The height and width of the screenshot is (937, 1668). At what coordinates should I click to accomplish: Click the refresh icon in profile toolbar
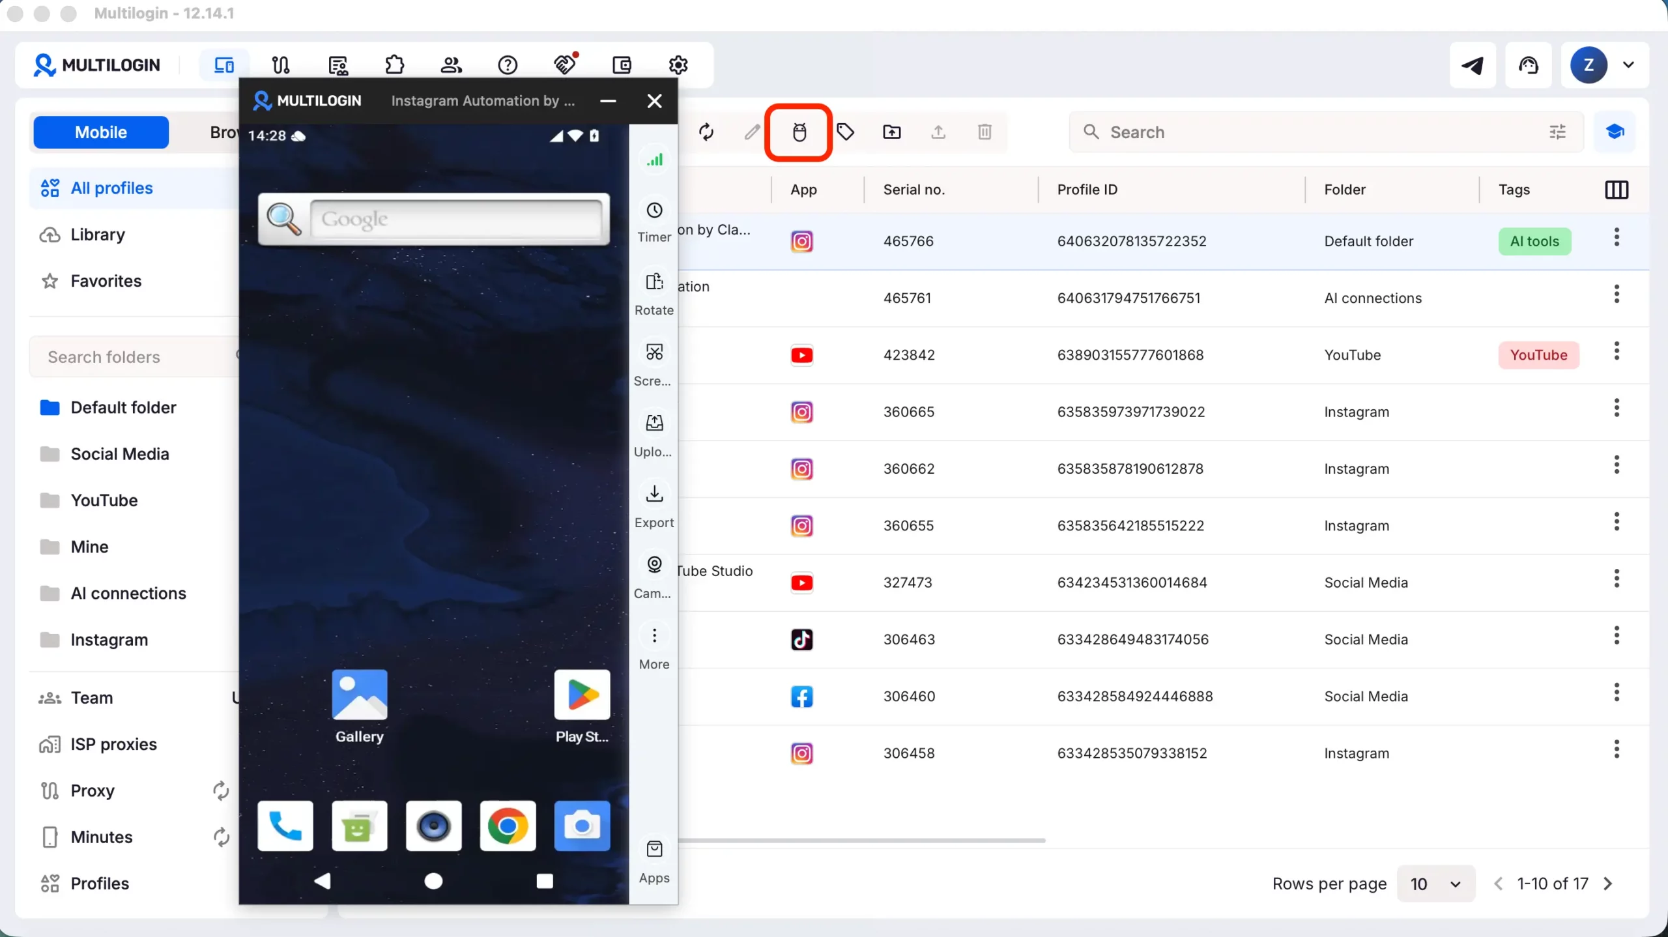706,132
